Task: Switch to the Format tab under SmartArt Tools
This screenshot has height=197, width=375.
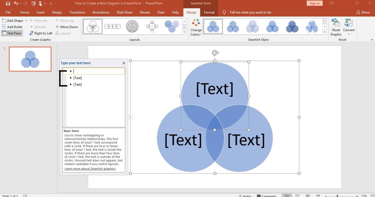Action: coord(209,12)
